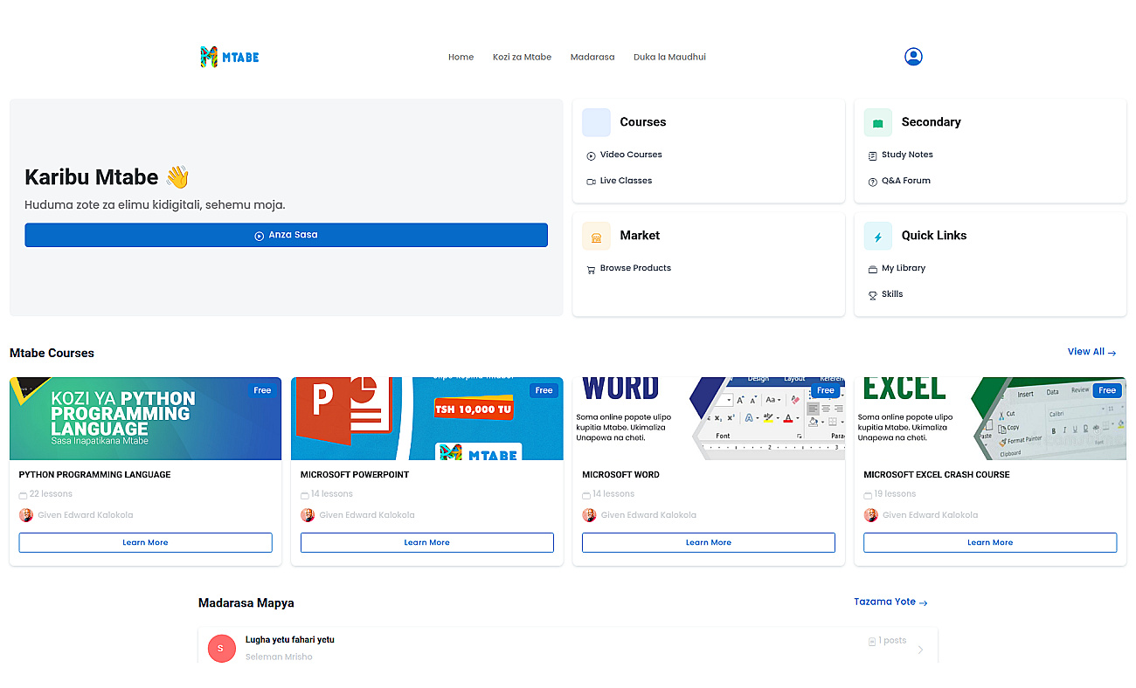Open Microsoft Word course thumbnail
This screenshot has height=688, width=1136.
tap(708, 418)
